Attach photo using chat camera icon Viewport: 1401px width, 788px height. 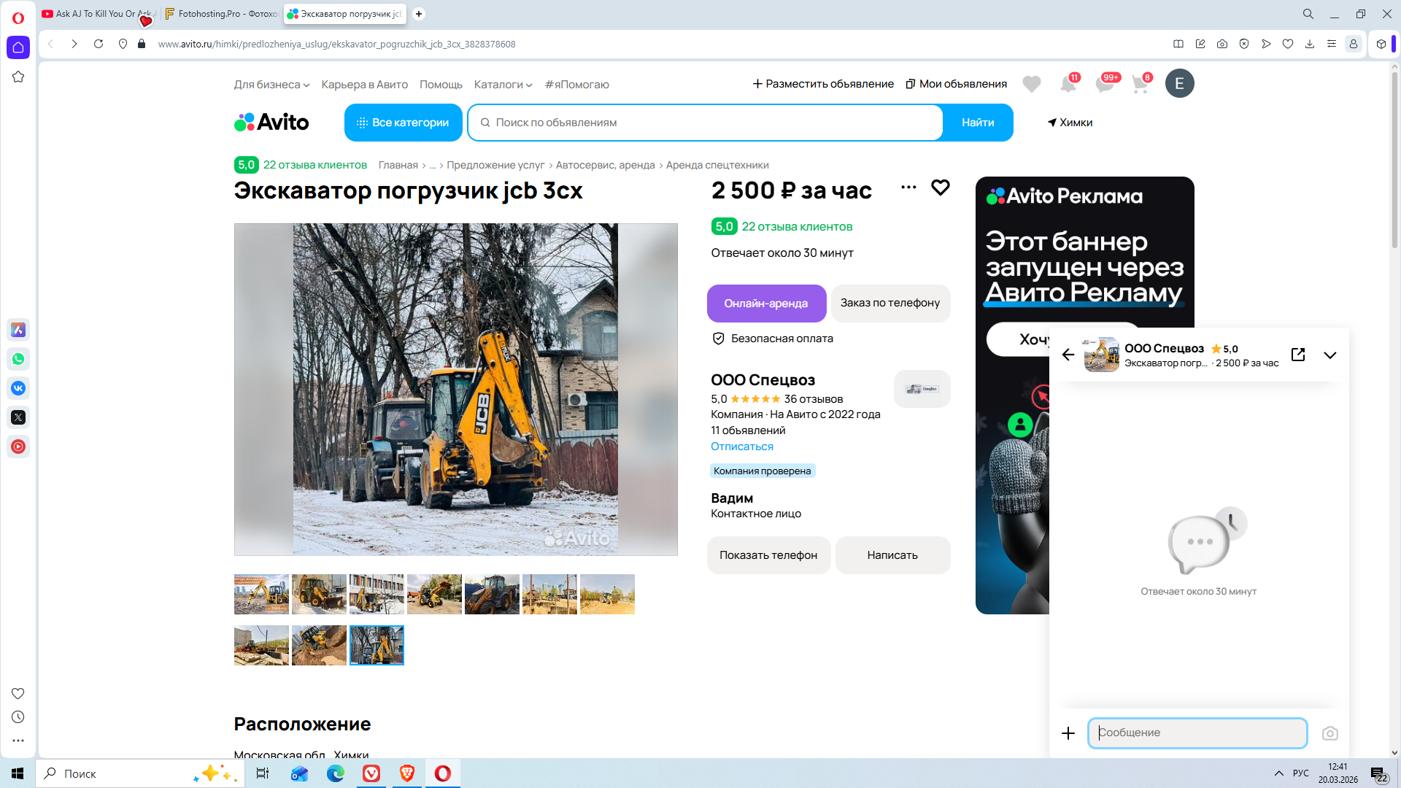click(x=1329, y=733)
